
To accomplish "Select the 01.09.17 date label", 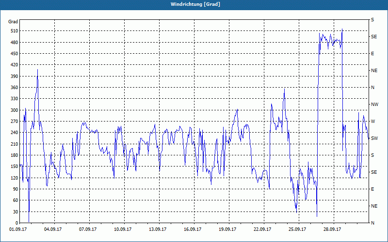I will pos(18,229).
